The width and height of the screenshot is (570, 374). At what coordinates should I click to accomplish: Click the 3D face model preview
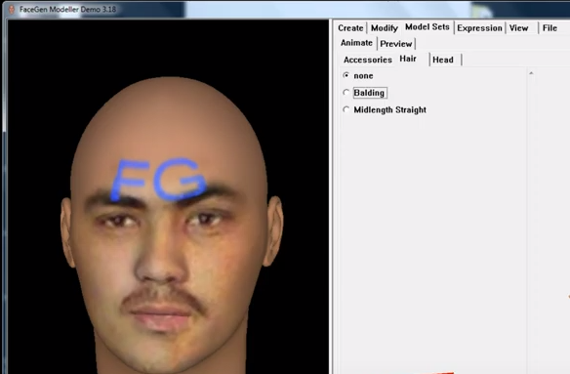click(x=168, y=196)
